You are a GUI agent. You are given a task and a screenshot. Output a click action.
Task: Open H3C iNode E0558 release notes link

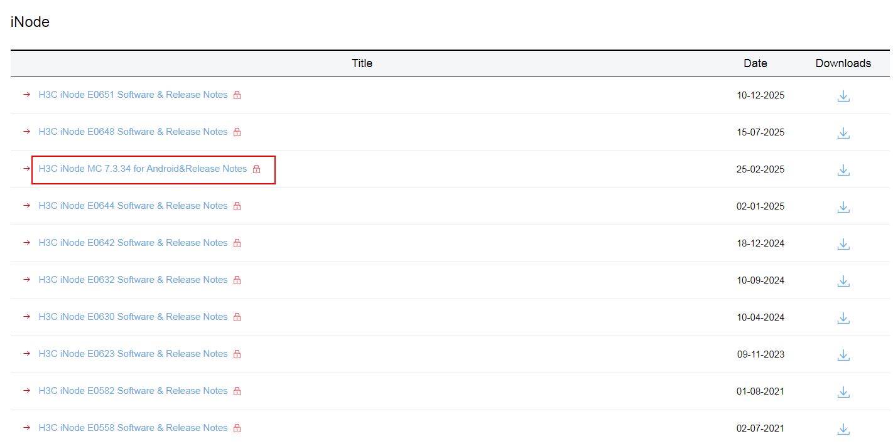pos(133,428)
